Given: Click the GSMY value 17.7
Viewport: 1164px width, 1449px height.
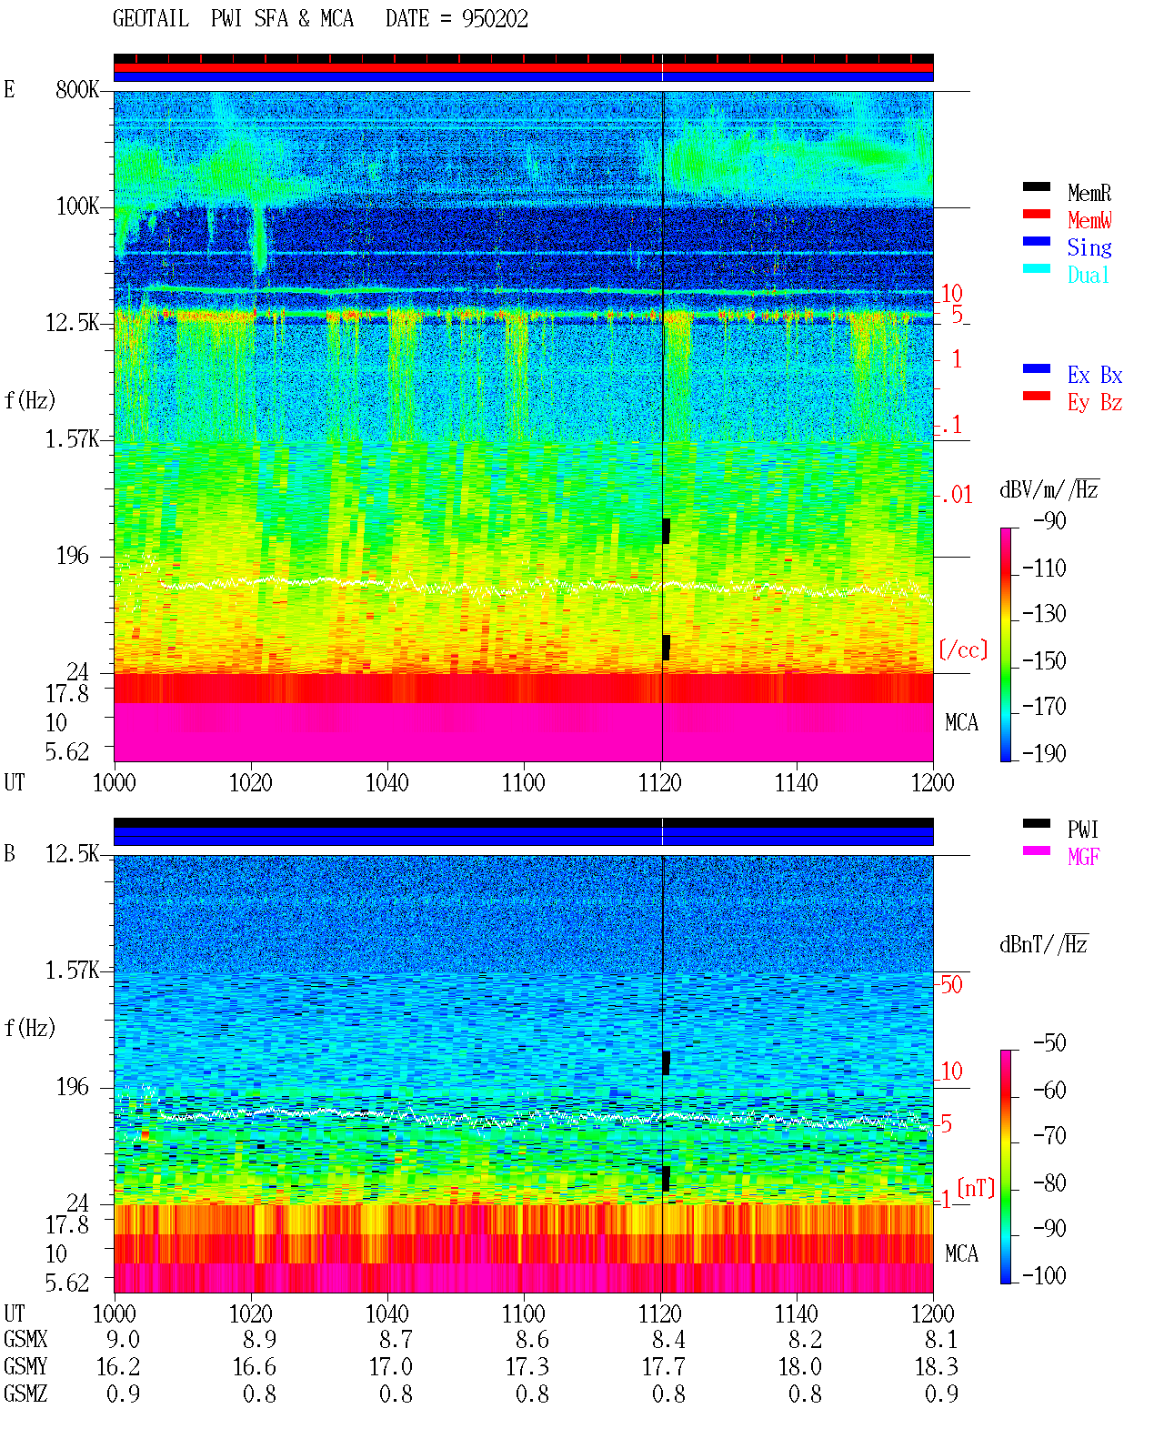Looking at the screenshot, I should [x=663, y=1366].
